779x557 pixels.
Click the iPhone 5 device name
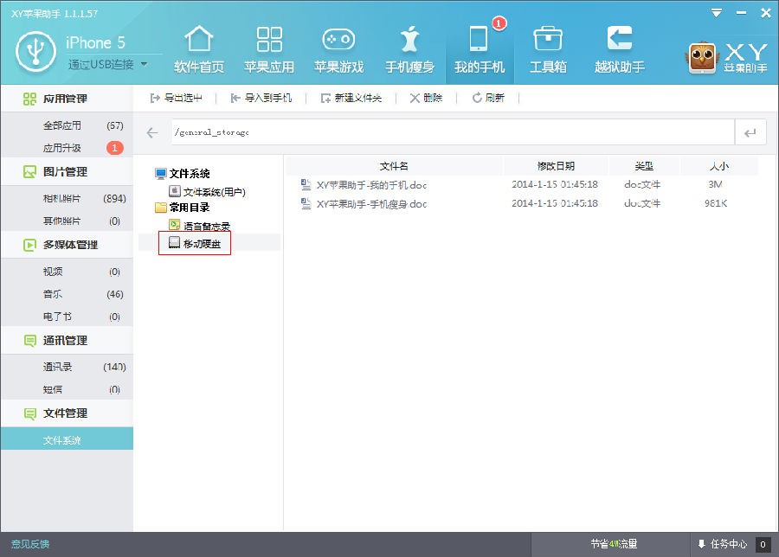(x=95, y=42)
